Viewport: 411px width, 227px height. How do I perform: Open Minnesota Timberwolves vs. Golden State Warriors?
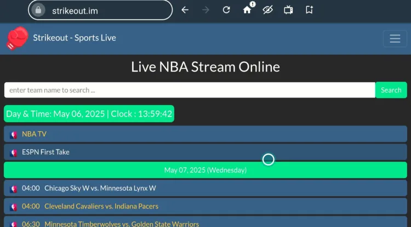click(206, 222)
